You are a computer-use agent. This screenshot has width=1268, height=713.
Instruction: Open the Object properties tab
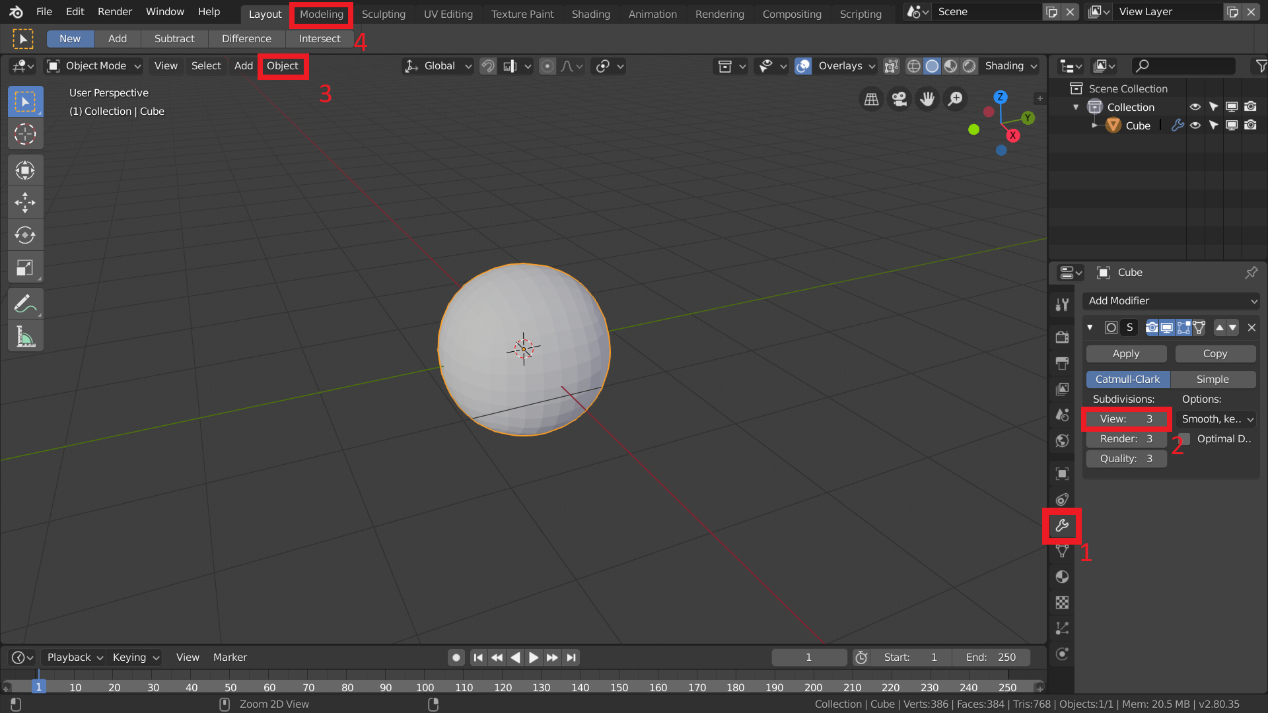[1062, 473]
